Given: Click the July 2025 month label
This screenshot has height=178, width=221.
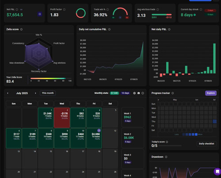Looking at the screenshot, I should [22, 93].
